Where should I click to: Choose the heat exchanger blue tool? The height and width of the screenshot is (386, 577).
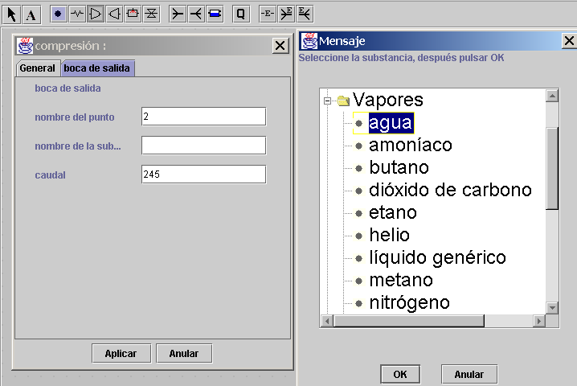[215, 14]
